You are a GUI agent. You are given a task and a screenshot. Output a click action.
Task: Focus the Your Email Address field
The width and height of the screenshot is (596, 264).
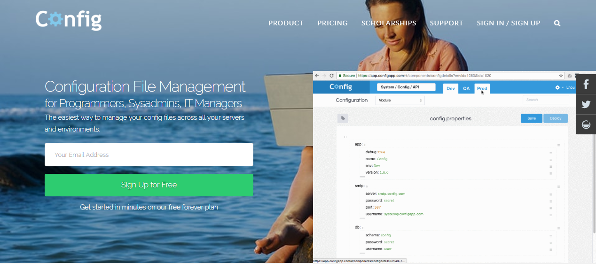[149, 155]
